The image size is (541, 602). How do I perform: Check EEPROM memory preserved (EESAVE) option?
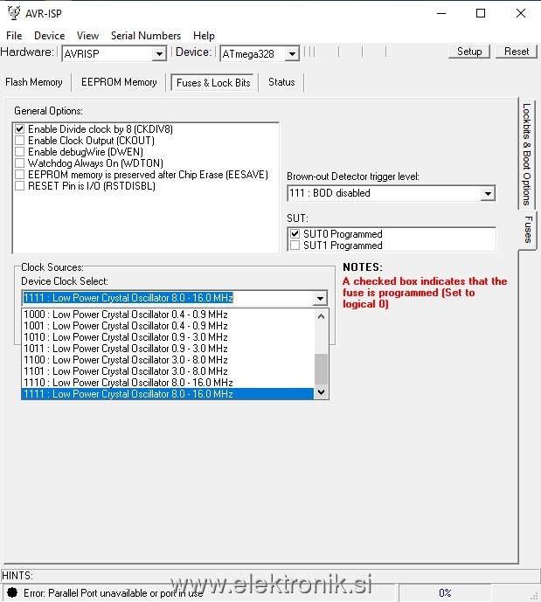point(19,175)
